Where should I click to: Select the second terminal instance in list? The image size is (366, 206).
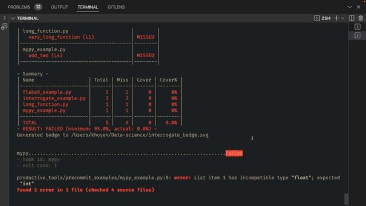357,35
